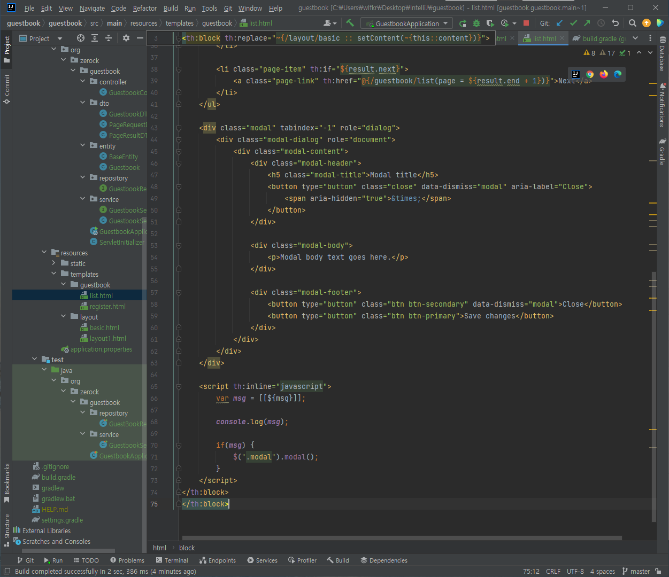Toggle the Gradle tool window

(662, 152)
